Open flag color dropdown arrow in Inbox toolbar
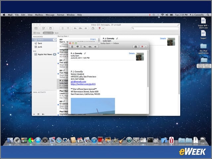 click(103, 28)
